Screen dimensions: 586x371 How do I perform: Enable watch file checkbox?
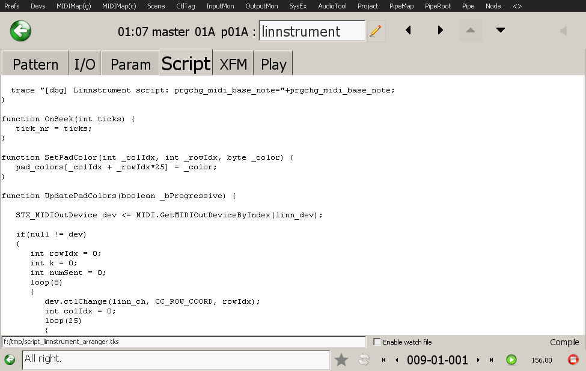click(x=377, y=342)
